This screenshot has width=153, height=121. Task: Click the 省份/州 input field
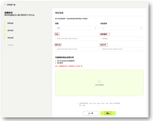pos(122,49)
